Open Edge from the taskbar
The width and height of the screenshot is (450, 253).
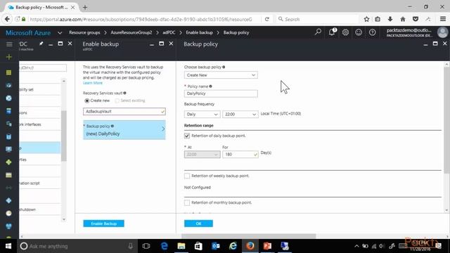(164, 246)
